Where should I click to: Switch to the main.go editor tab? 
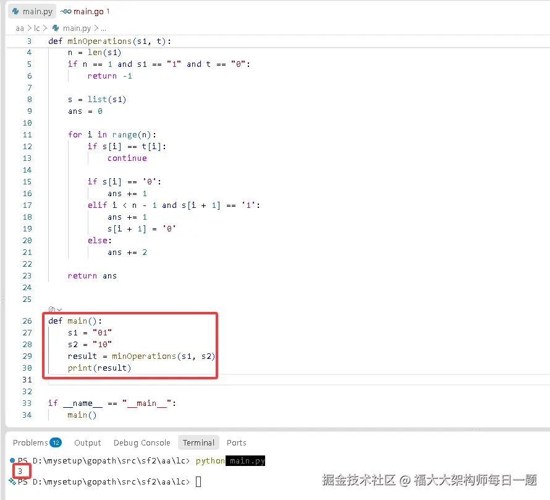click(85, 12)
